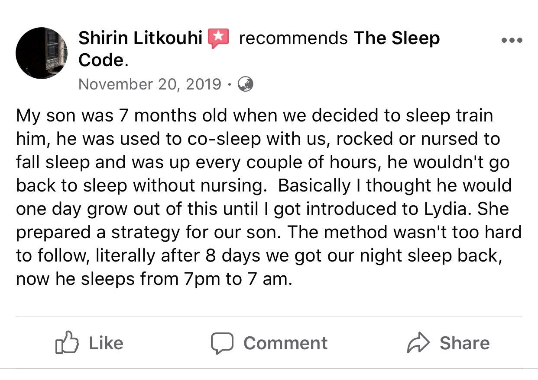Click the word "recommends" in header
The width and height of the screenshot is (538, 380).
pyautogui.click(x=293, y=38)
